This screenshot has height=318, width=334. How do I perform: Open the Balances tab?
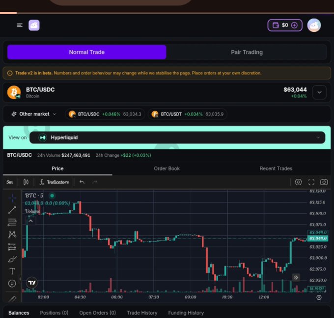(19, 313)
